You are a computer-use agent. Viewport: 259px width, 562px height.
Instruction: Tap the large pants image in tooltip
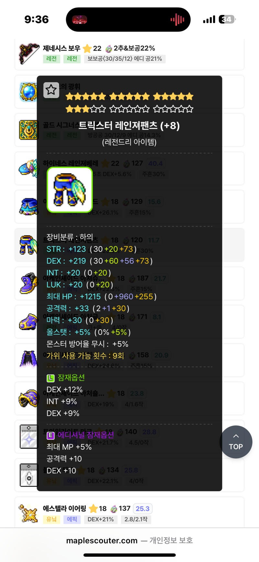70,190
